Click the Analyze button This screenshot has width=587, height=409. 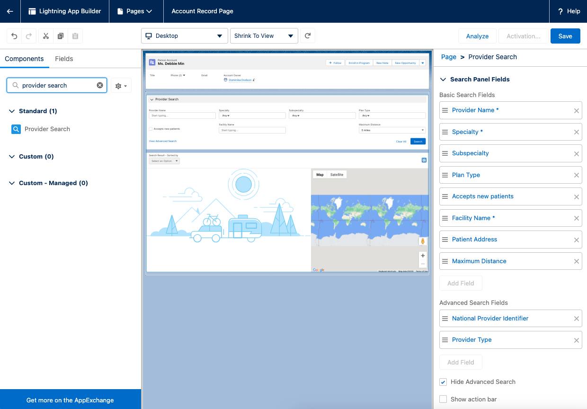click(x=477, y=36)
